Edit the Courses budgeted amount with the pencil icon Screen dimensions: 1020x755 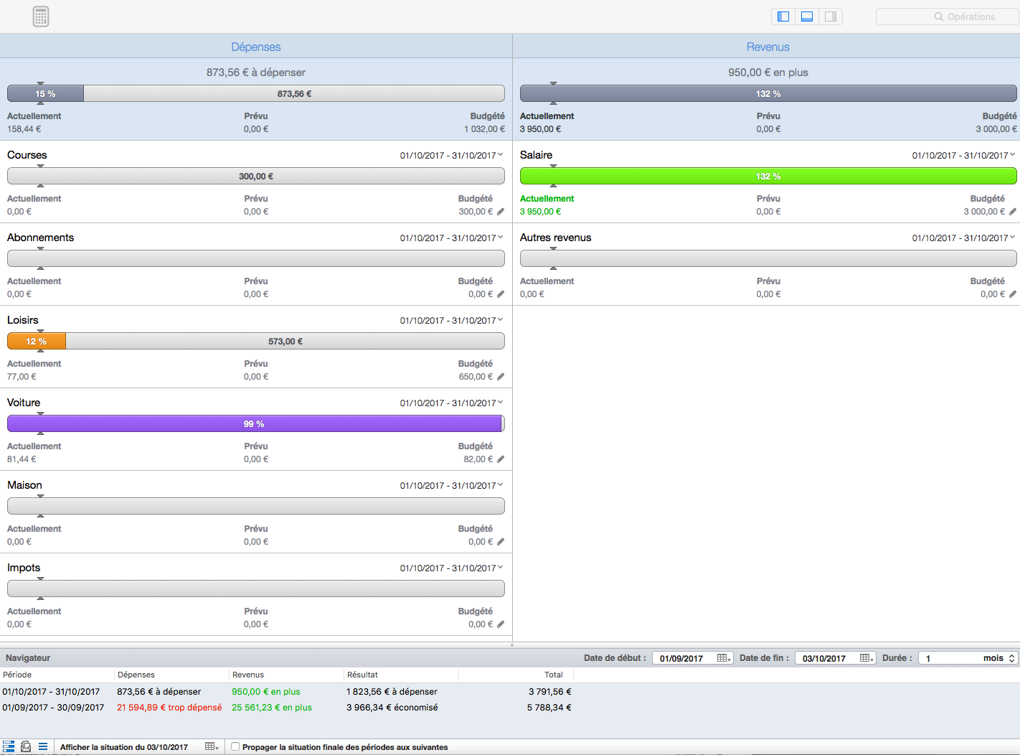pos(501,212)
